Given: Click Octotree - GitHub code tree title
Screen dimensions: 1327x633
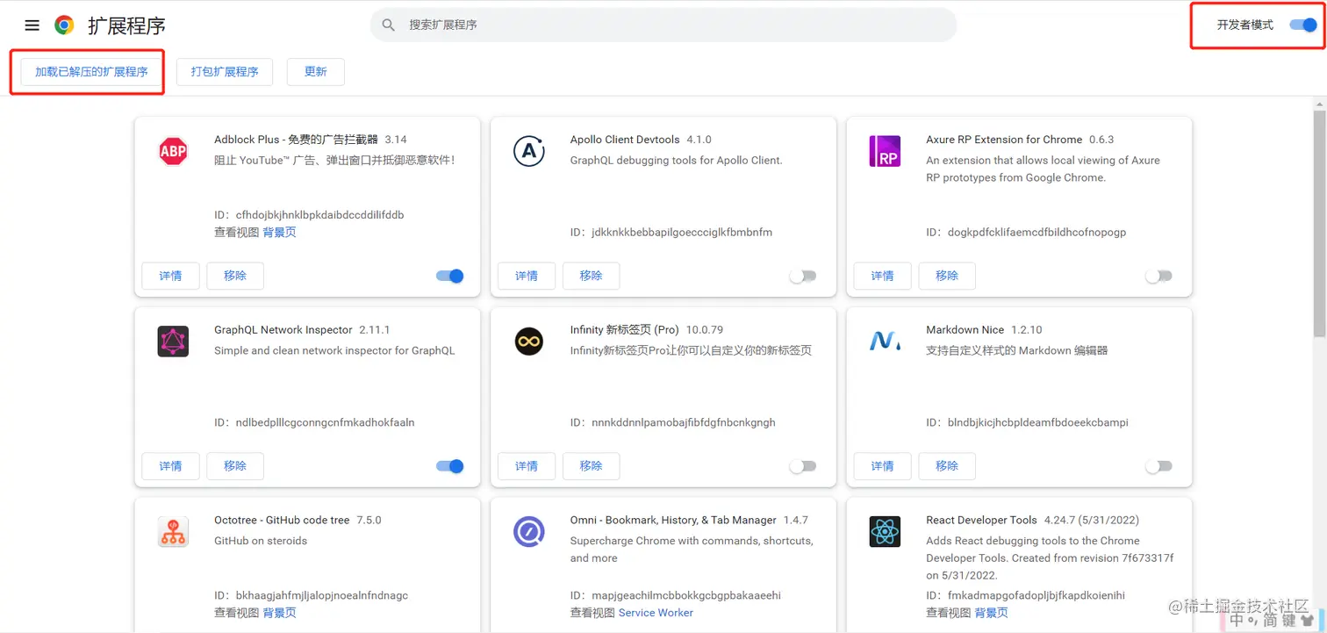Looking at the screenshot, I should 282,521.
